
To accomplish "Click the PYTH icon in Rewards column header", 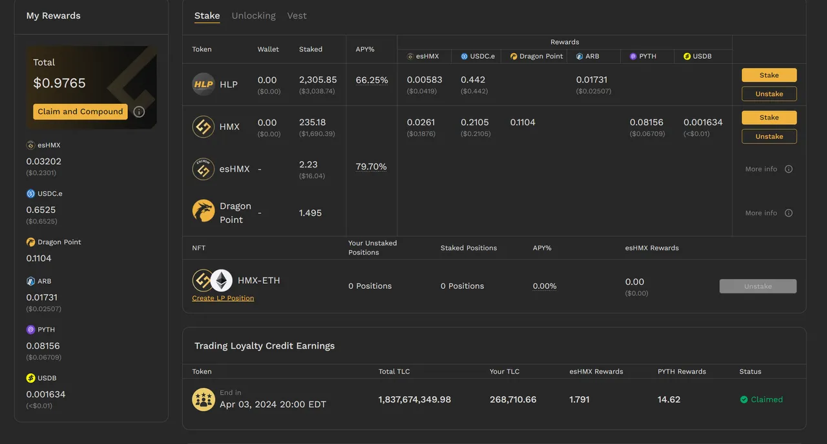I will [x=633, y=56].
